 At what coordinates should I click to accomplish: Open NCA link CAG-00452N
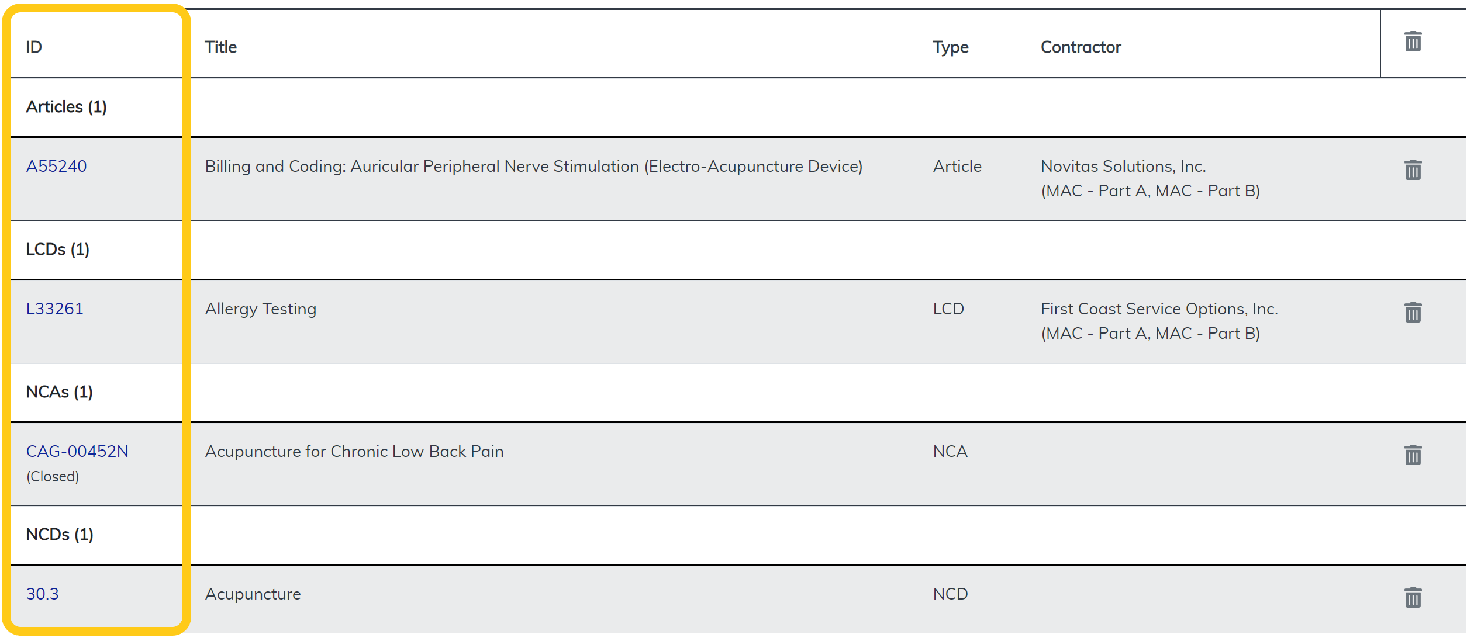(x=77, y=452)
